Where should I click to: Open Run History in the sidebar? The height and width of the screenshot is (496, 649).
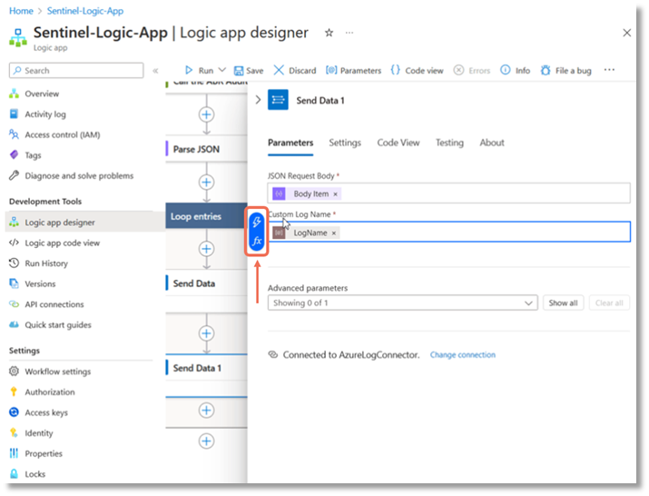tap(46, 263)
